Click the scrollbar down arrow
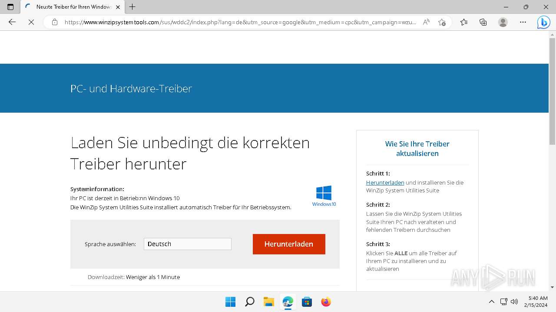This screenshot has height=312, width=556. coord(552,287)
